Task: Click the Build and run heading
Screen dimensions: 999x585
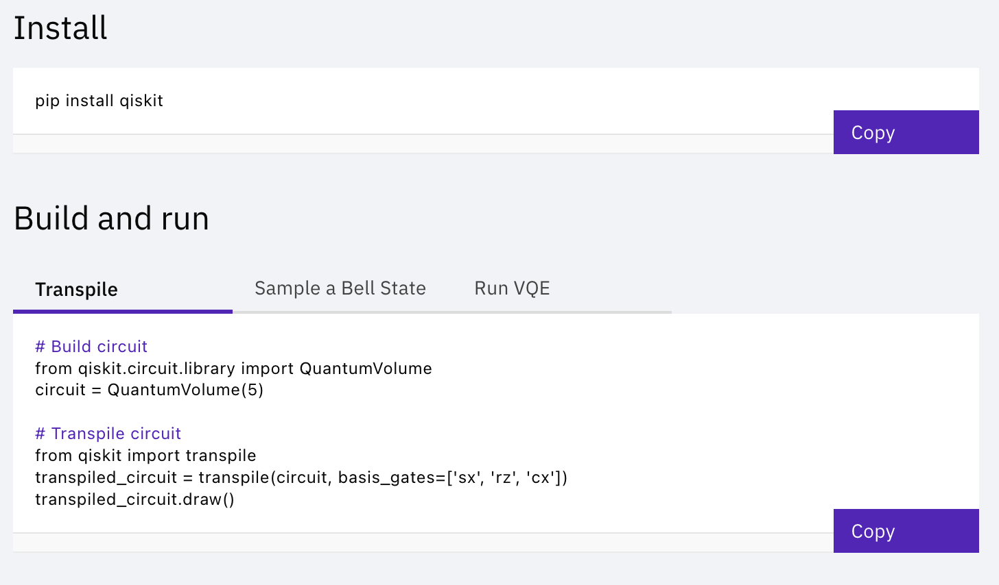Action: click(x=111, y=219)
